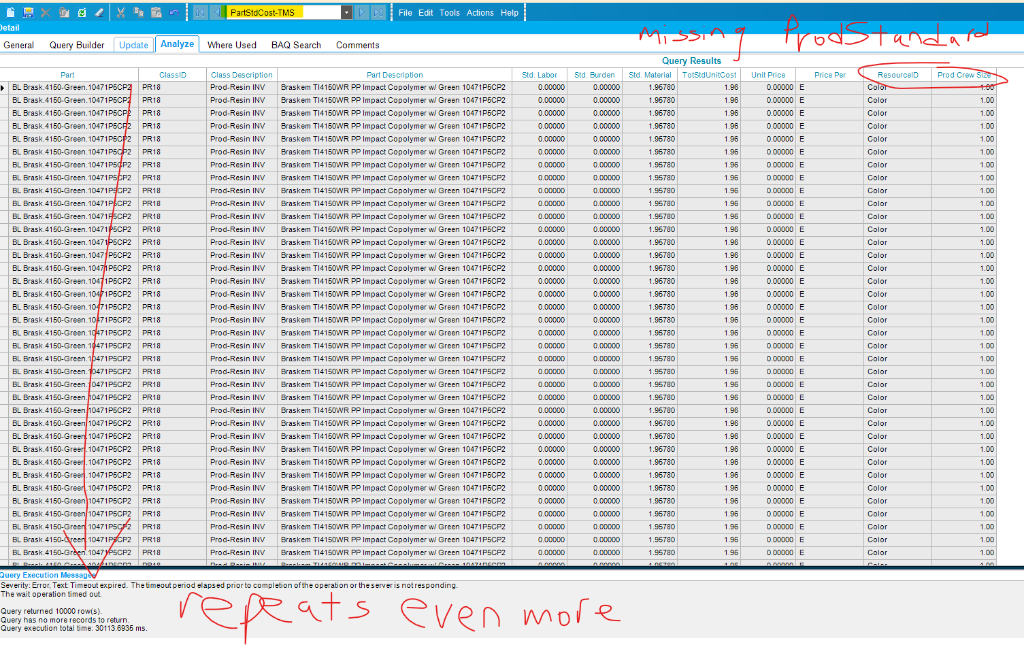This screenshot has height=645, width=1024.
Task: Go to previous record navigation arrow
Action: pos(216,12)
